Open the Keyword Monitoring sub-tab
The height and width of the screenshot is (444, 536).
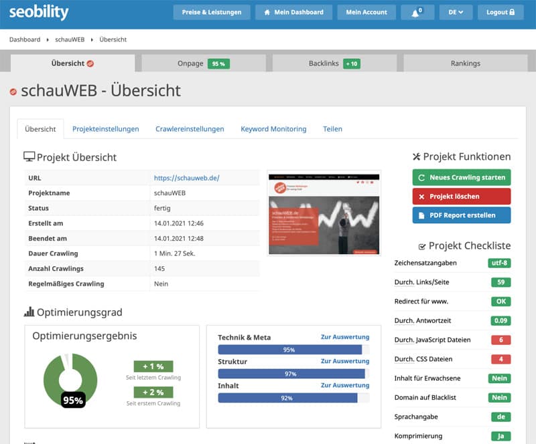pos(273,129)
